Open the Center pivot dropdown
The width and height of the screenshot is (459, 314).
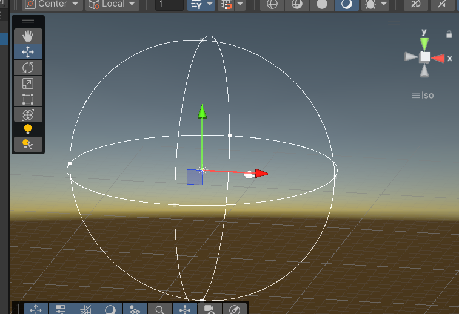click(52, 5)
